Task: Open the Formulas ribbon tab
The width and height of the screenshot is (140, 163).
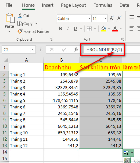Action: tap(103, 5)
